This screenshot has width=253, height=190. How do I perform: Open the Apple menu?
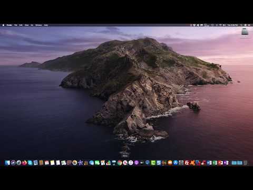[3, 25]
